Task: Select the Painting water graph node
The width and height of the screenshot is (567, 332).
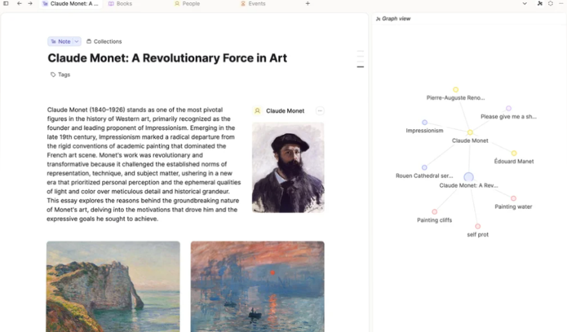Action: point(513,198)
